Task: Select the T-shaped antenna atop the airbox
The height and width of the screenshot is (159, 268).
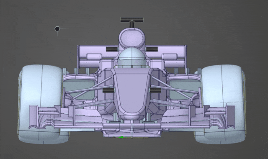Action: point(132,22)
